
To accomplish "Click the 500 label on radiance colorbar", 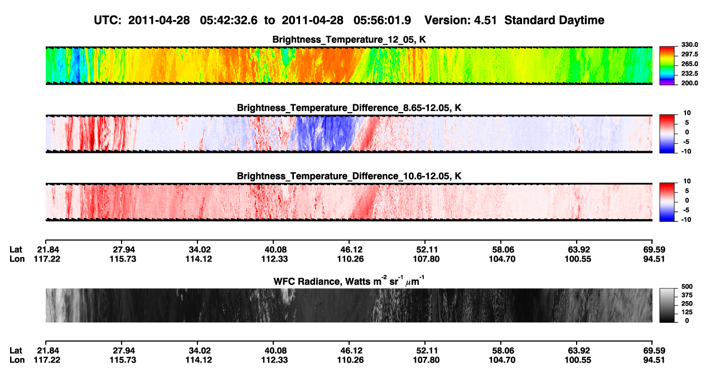I will pos(687,286).
